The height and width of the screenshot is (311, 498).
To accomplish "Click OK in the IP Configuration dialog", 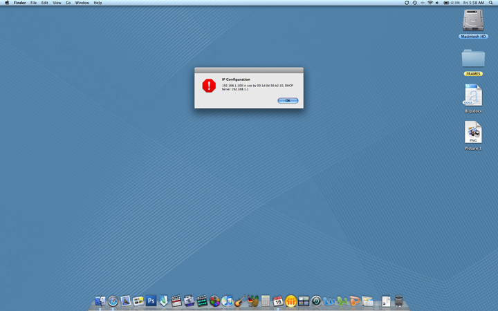I will click(x=288, y=101).
